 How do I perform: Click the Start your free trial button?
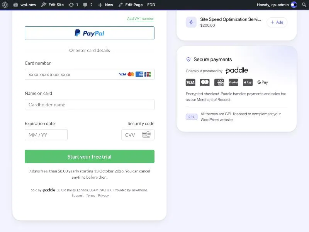(x=90, y=157)
